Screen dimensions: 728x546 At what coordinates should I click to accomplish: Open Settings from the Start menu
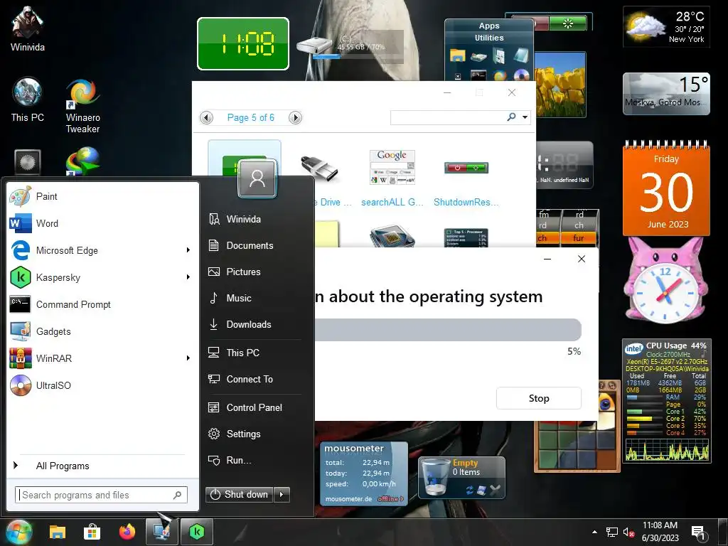243,434
